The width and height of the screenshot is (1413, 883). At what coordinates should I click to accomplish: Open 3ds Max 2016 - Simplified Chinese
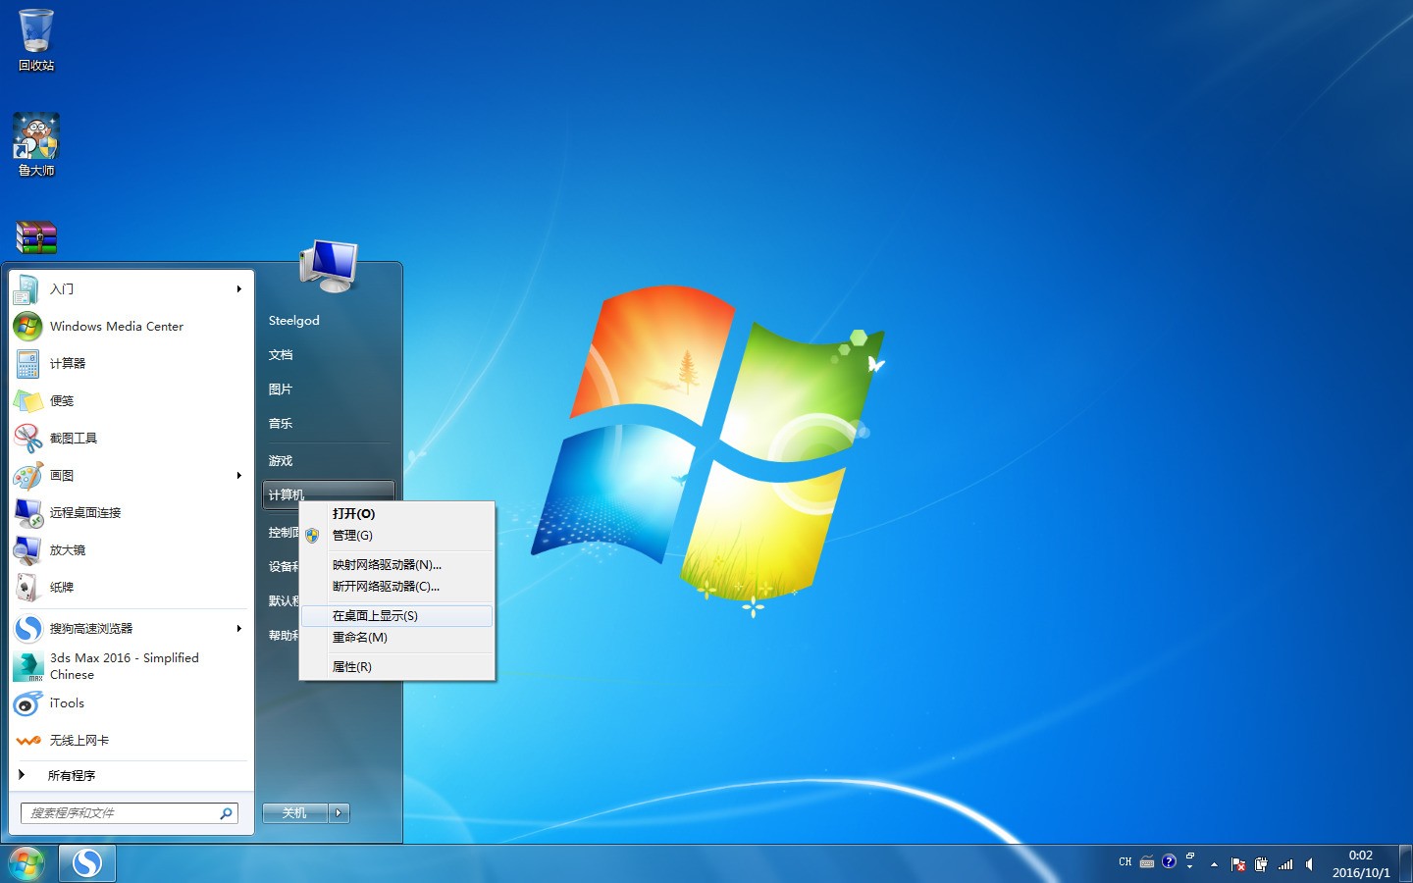pyautogui.click(x=130, y=665)
